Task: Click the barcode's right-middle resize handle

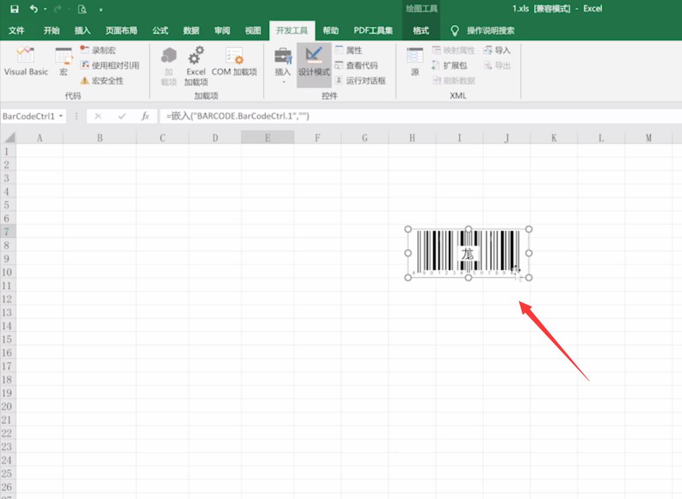Action: (529, 253)
